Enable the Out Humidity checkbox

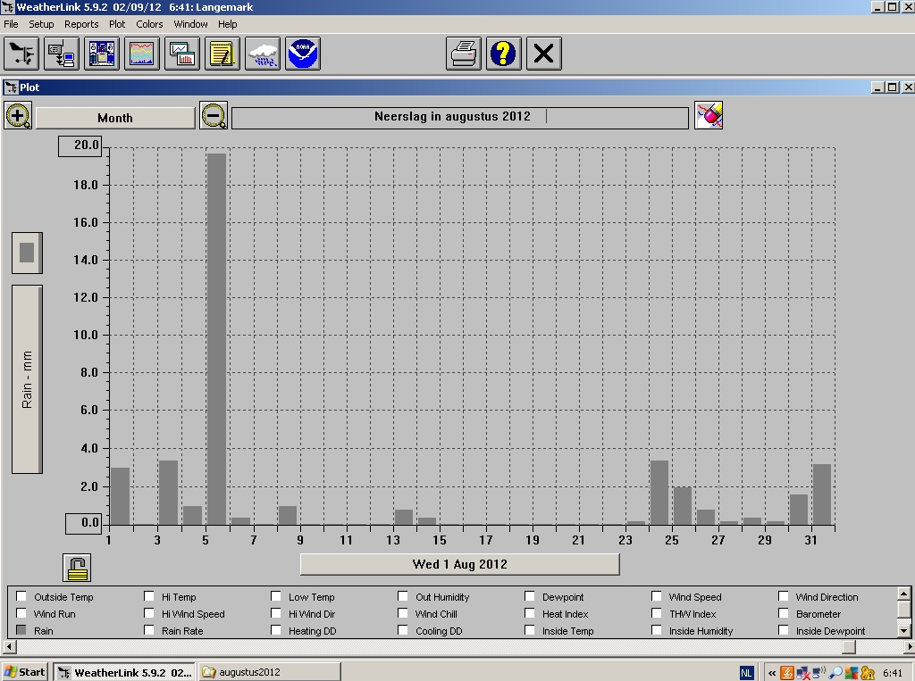point(403,596)
